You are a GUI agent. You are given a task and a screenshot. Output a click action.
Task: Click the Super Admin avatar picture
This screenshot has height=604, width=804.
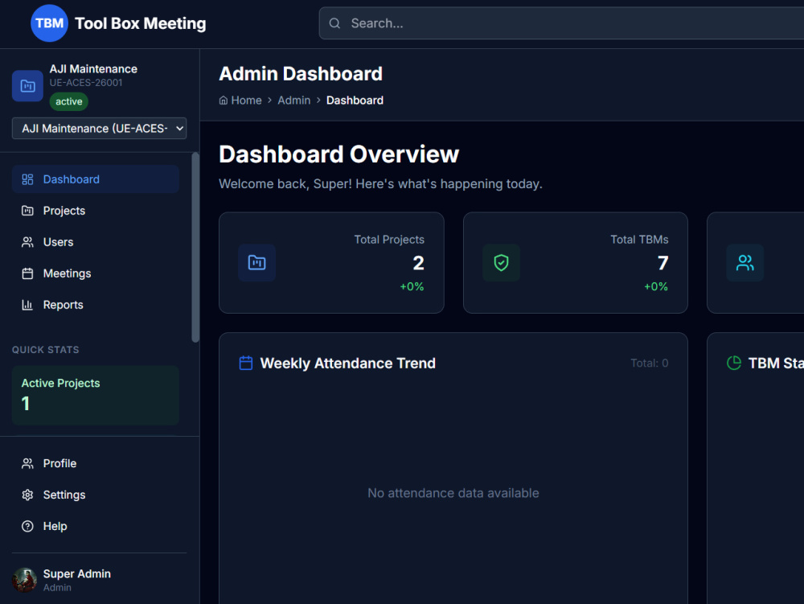pos(25,580)
